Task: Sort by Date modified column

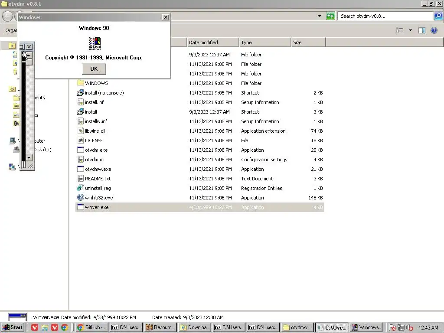Action: coord(213,42)
